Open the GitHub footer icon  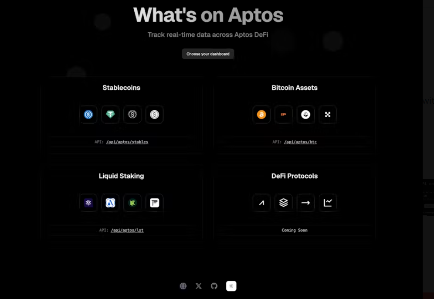pyautogui.click(x=214, y=286)
